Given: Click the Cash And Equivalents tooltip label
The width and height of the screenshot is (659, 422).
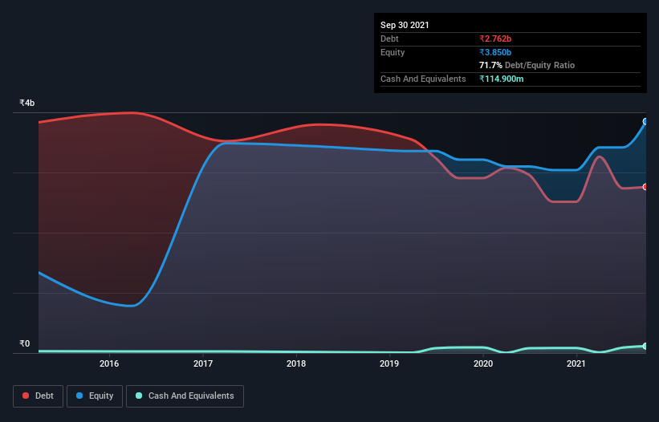Looking at the screenshot, I should point(423,79).
